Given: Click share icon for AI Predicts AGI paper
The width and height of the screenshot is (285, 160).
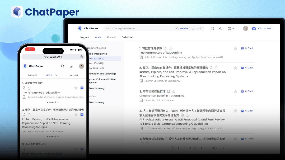Looking at the screenshot, I should [187, 115].
